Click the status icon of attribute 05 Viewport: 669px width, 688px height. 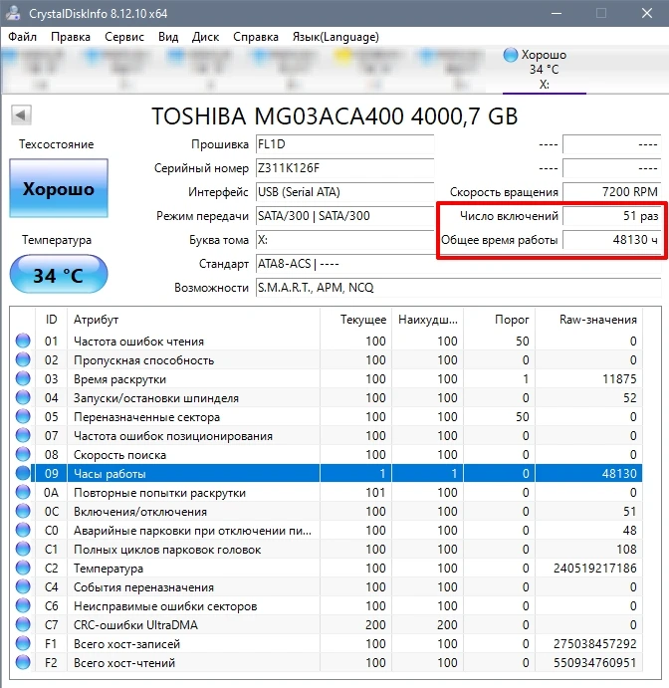23,416
